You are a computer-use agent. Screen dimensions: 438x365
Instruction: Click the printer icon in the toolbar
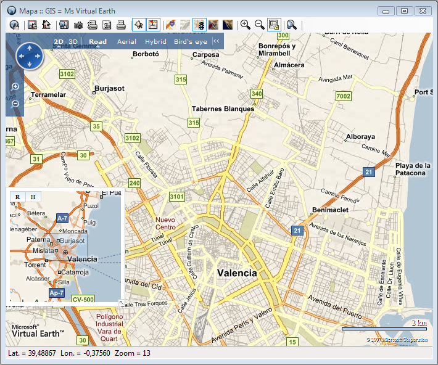pos(122,25)
